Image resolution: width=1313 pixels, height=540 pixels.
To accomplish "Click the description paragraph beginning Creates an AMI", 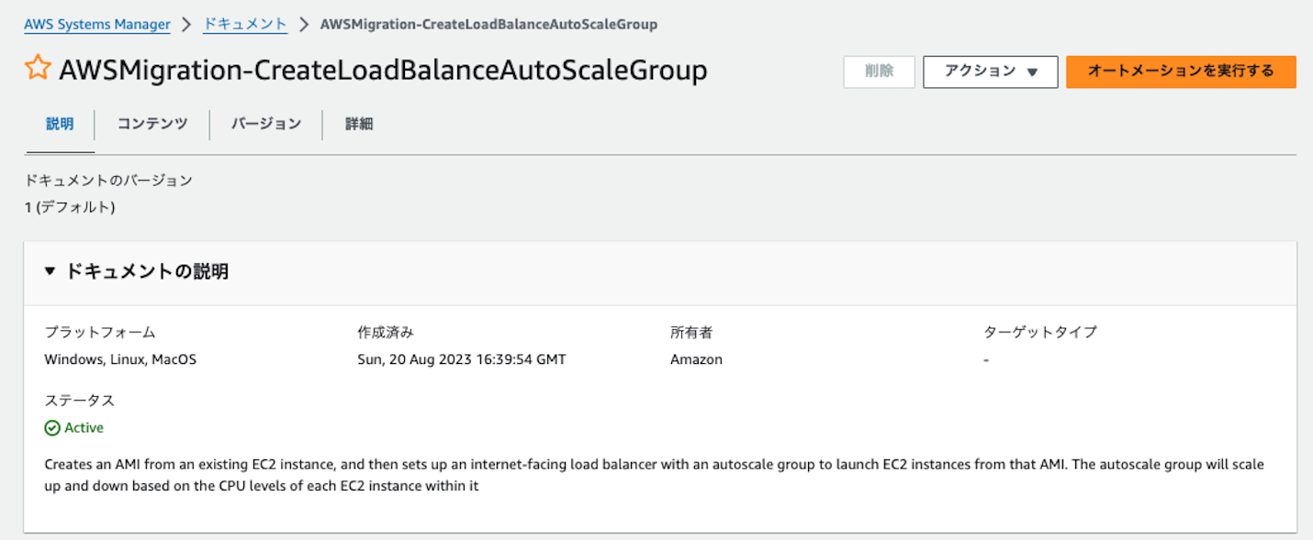I will pos(655,476).
